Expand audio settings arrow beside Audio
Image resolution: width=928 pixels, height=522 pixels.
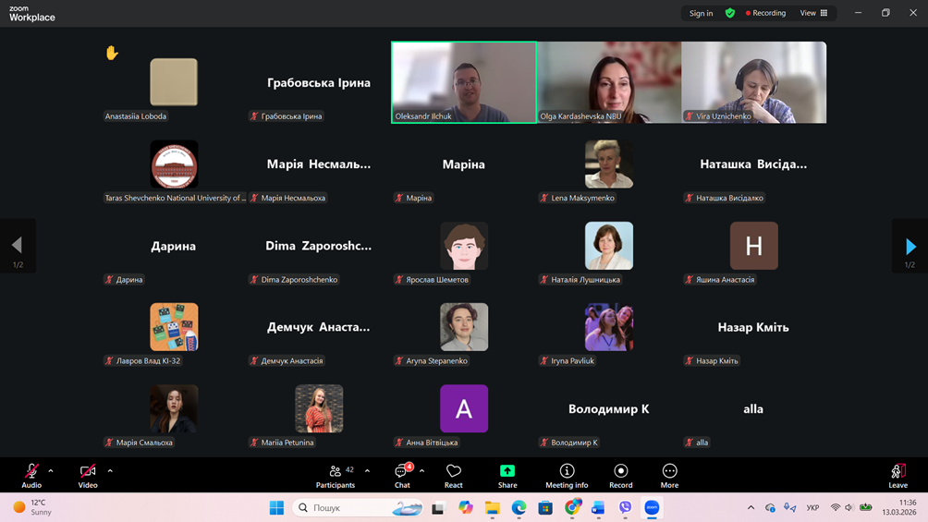(51, 471)
